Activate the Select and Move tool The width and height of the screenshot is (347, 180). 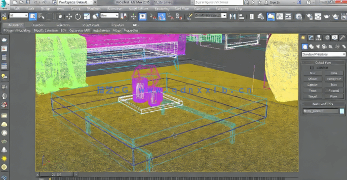(69, 17)
